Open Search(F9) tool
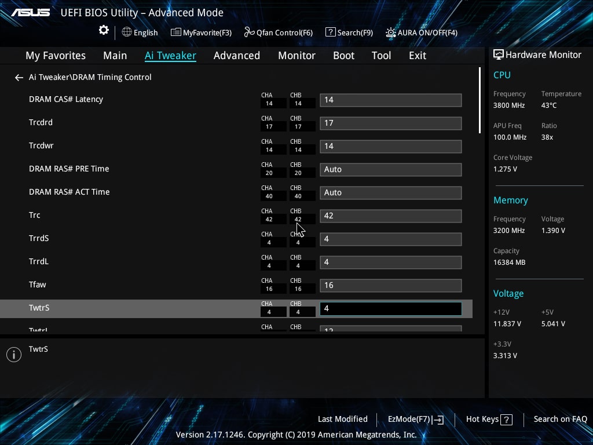 (349, 32)
